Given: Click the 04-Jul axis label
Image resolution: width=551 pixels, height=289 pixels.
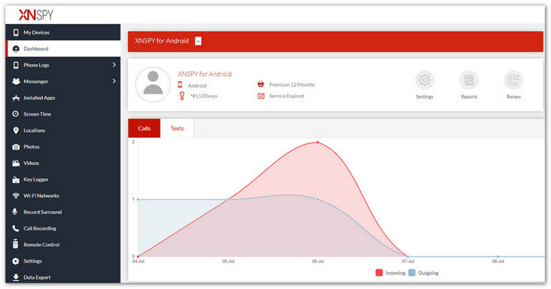Looking at the screenshot, I should click(x=138, y=261).
